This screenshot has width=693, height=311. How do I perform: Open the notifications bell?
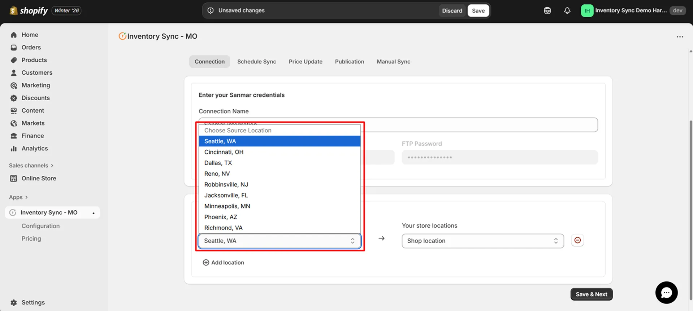click(x=567, y=10)
